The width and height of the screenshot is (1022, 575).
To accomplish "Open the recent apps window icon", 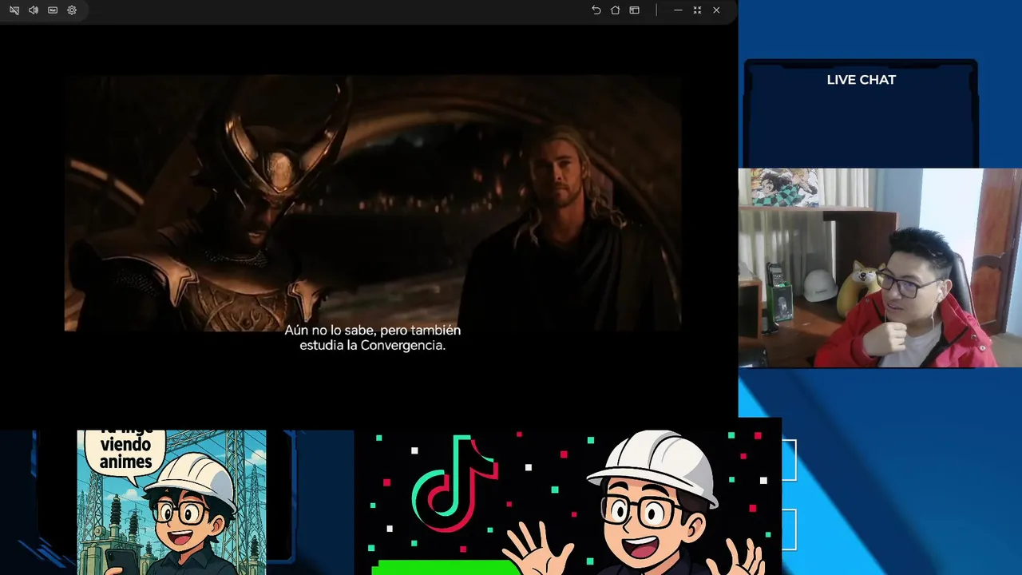I will 634,10.
